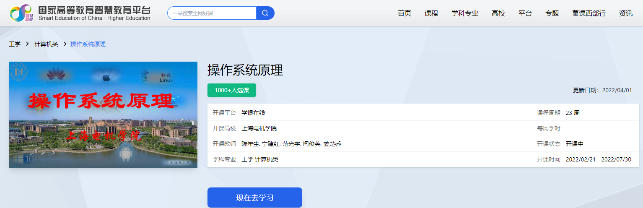
Task: Click the 操作系统原理 breadcrumb item
Action: point(88,44)
